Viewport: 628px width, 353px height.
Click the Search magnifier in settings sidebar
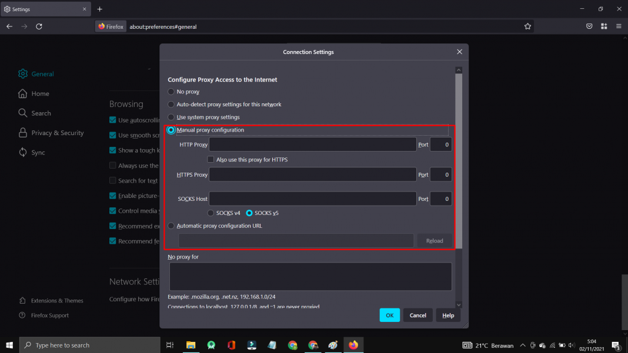[x=22, y=113]
